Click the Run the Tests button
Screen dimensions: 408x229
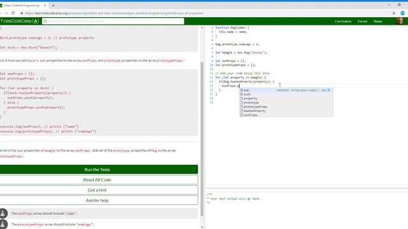tap(97, 170)
